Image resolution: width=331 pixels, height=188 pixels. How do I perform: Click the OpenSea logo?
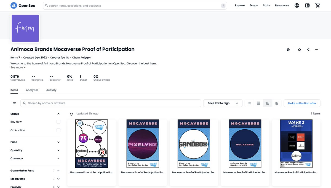pyautogui.click(x=23, y=6)
